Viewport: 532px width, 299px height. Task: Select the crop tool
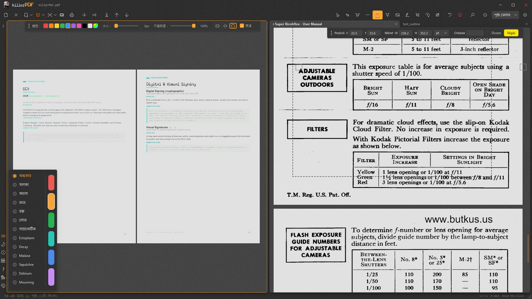tap(418, 15)
